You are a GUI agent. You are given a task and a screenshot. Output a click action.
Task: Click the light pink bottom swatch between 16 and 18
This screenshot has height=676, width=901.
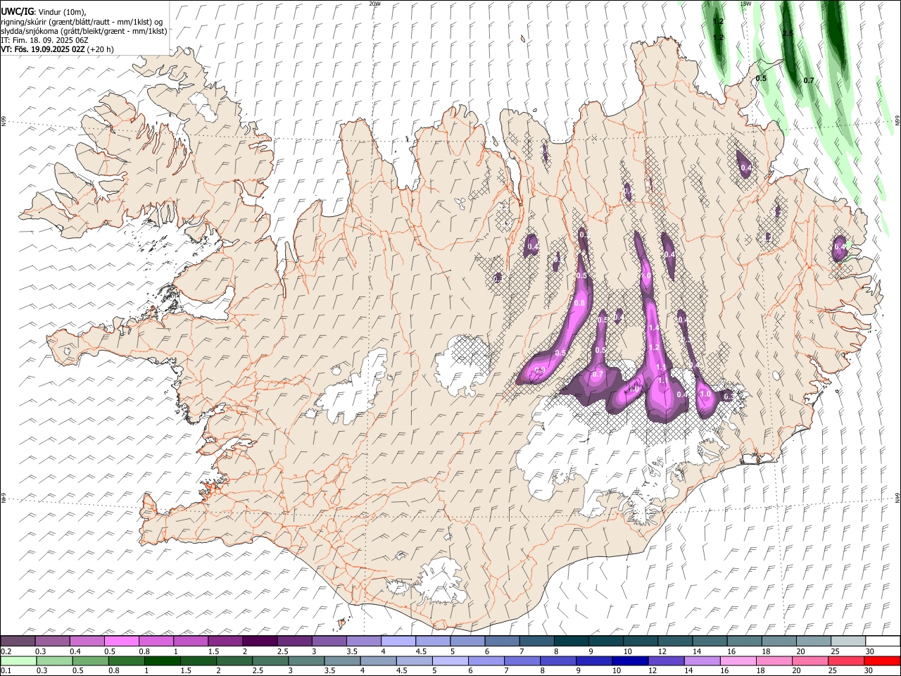point(737,661)
